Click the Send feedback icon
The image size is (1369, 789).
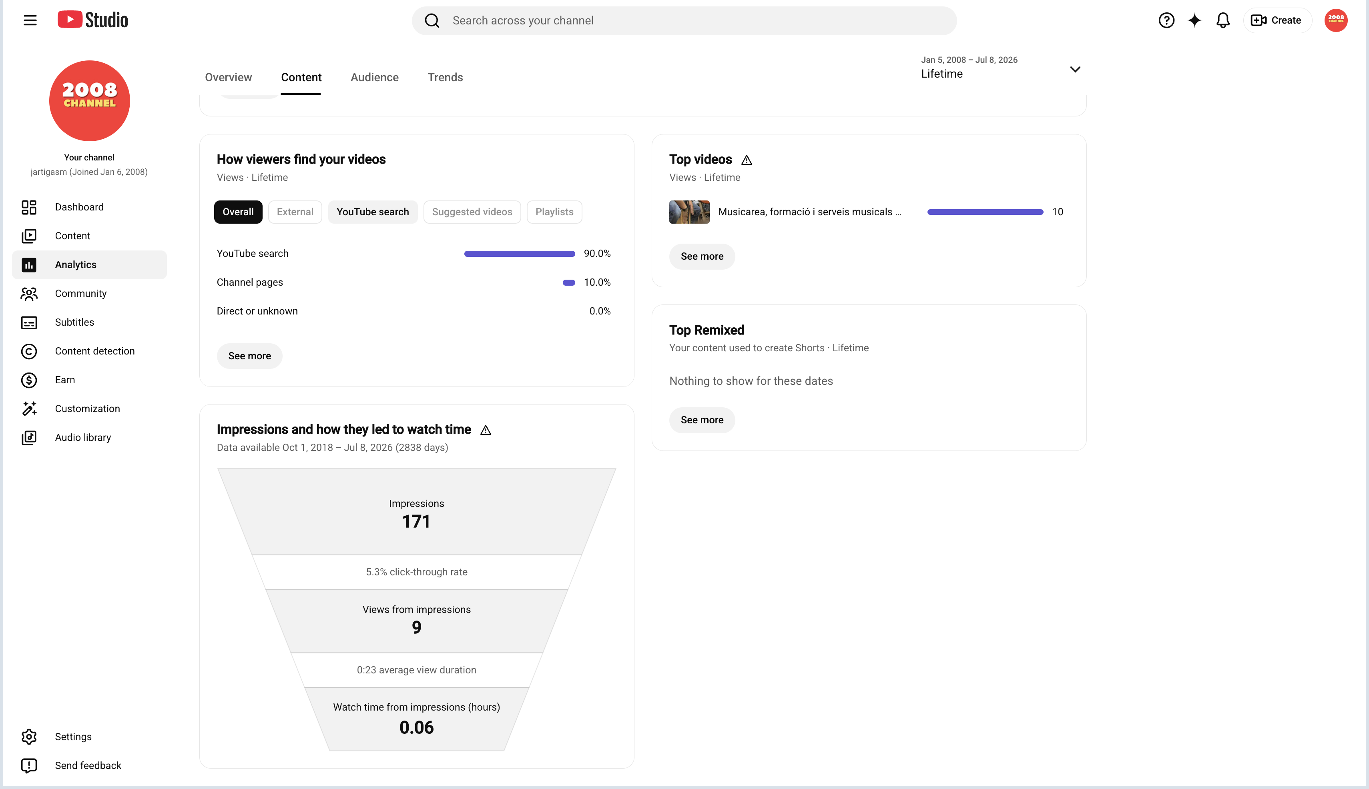point(29,765)
